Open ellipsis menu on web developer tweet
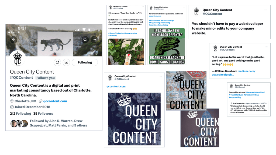276x155 pixels. (x=265, y=10)
